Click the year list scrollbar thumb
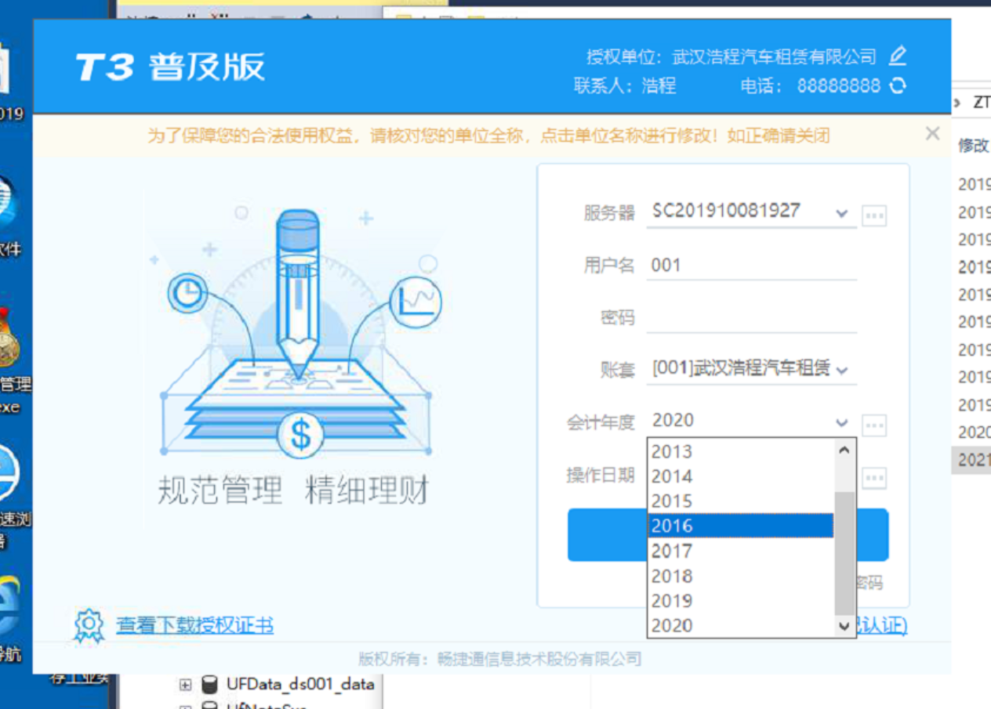This screenshot has width=991, height=709. pyautogui.click(x=844, y=554)
